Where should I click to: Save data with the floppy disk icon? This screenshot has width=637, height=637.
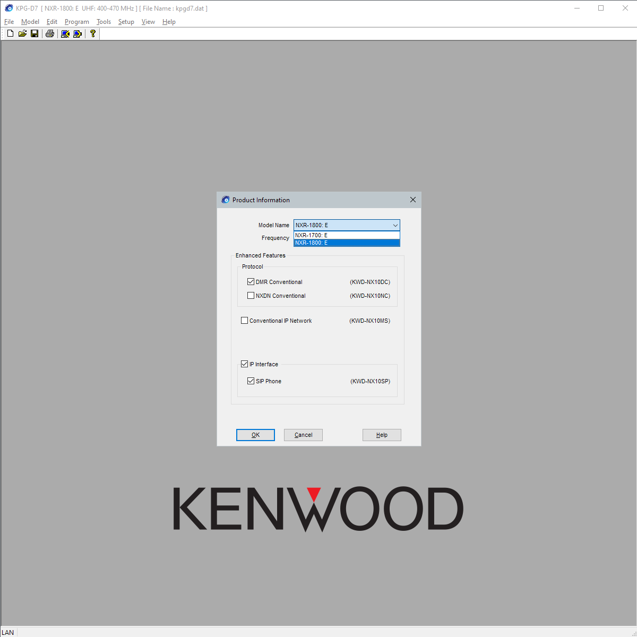point(35,33)
